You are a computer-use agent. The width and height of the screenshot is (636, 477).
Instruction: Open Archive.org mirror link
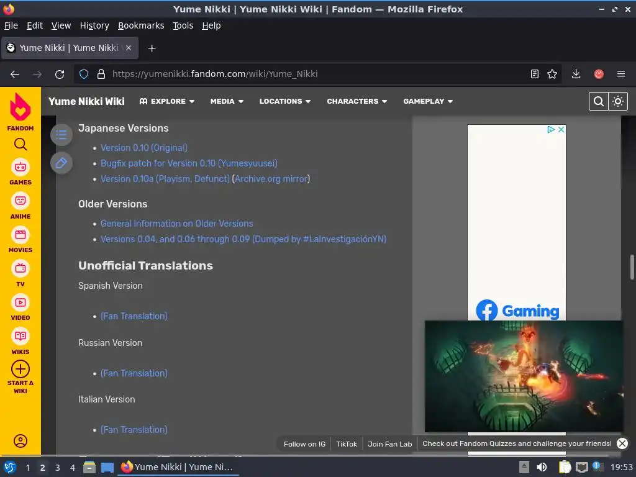[x=271, y=179]
